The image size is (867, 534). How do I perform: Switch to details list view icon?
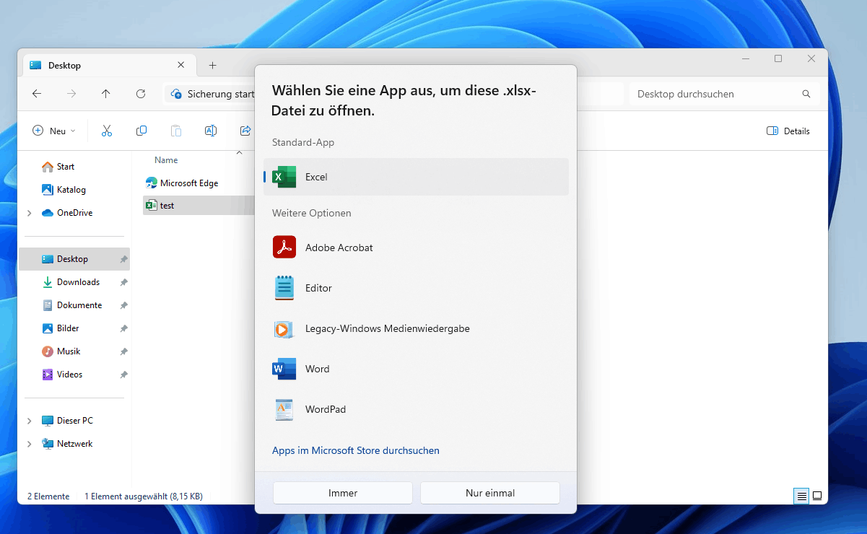801,496
